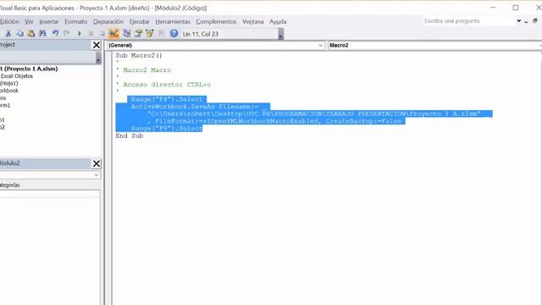Open the Ver menu
The height and width of the screenshot is (305, 542).
pos(29,21)
